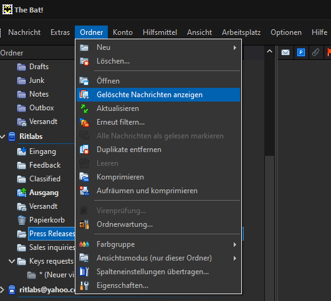331x301 pixels.
Task: Click the paperclip attachment column icon
Action: tap(315, 52)
